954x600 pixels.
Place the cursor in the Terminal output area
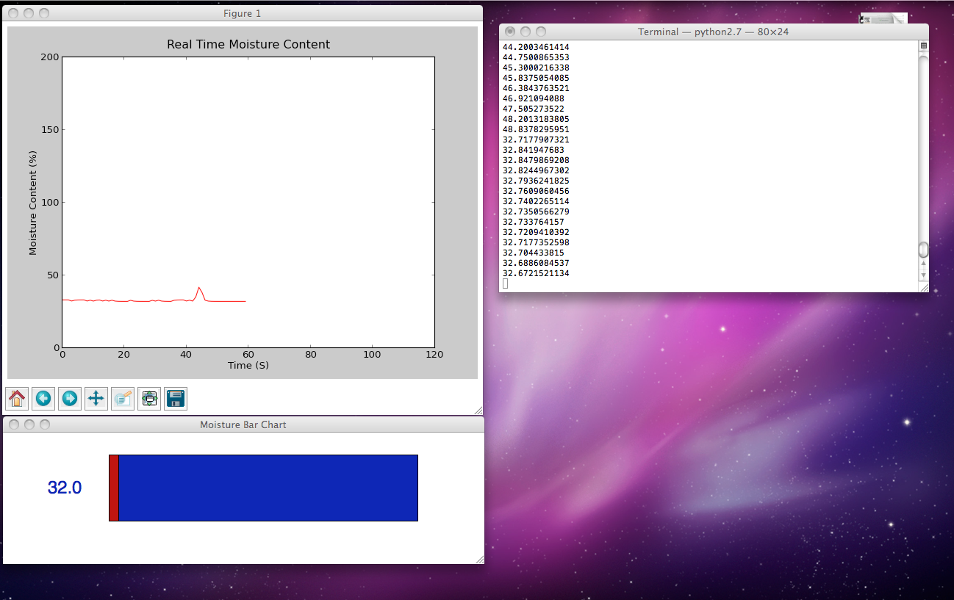click(698, 162)
